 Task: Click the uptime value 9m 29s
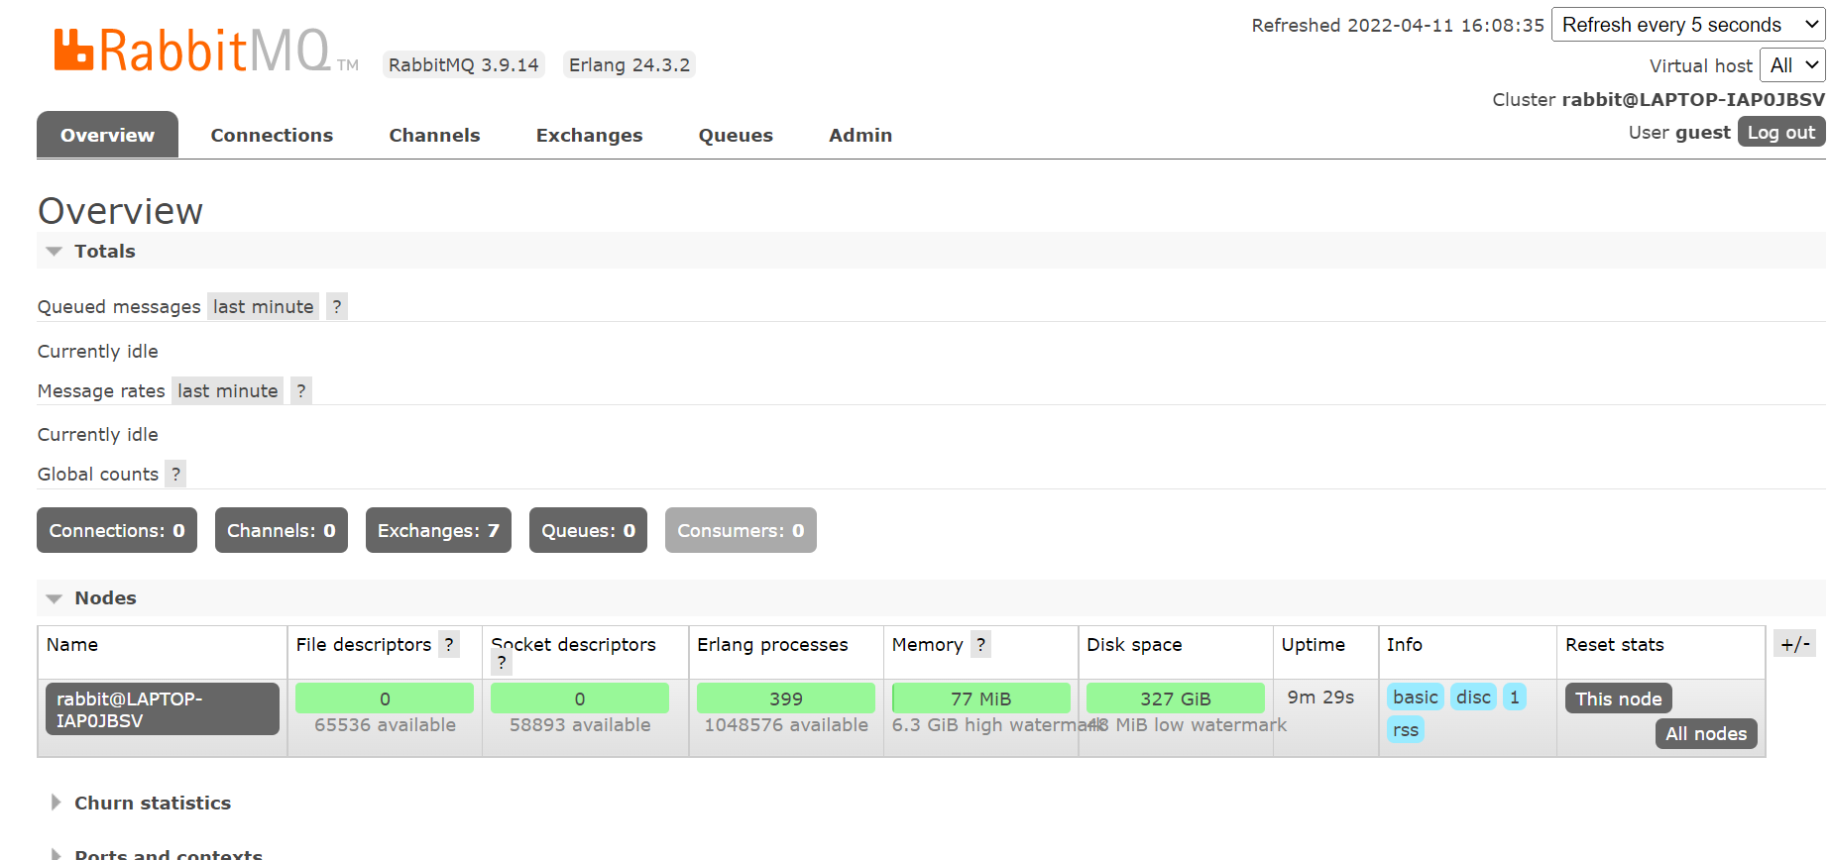click(1320, 698)
